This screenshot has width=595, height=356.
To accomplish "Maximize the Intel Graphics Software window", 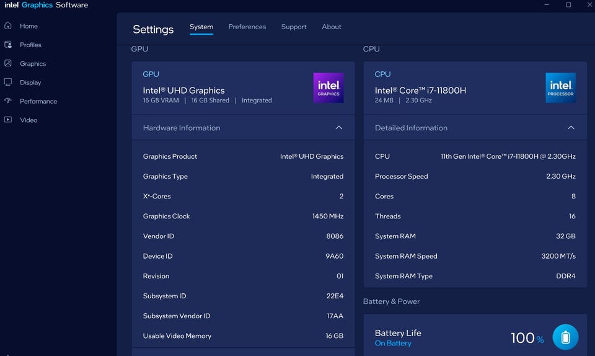I will (568, 4).
